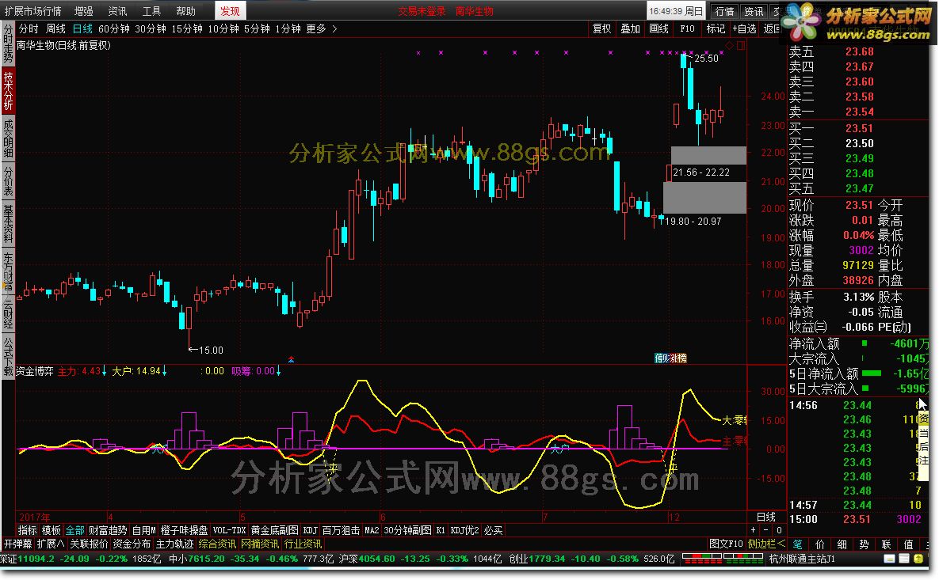This screenshot has height=580, width=939.
Task: Open the 东方财富 sidebar tab
Action: click(8, 271)
